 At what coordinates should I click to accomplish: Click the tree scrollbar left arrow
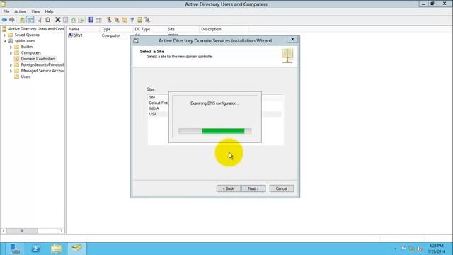pyautogui.click(x=4, y=231)
